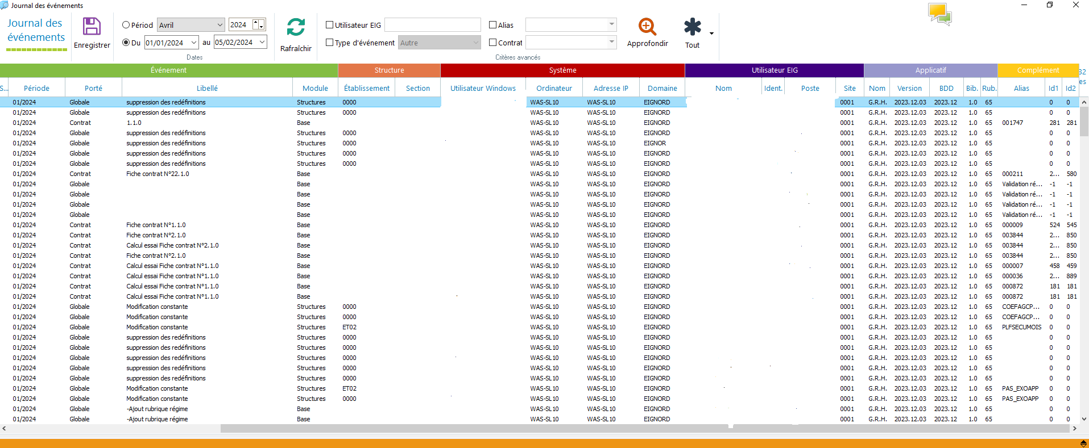Click the Utilisateur Windows column header
This screenshot has width=1089, height=448.
[483, 88]
